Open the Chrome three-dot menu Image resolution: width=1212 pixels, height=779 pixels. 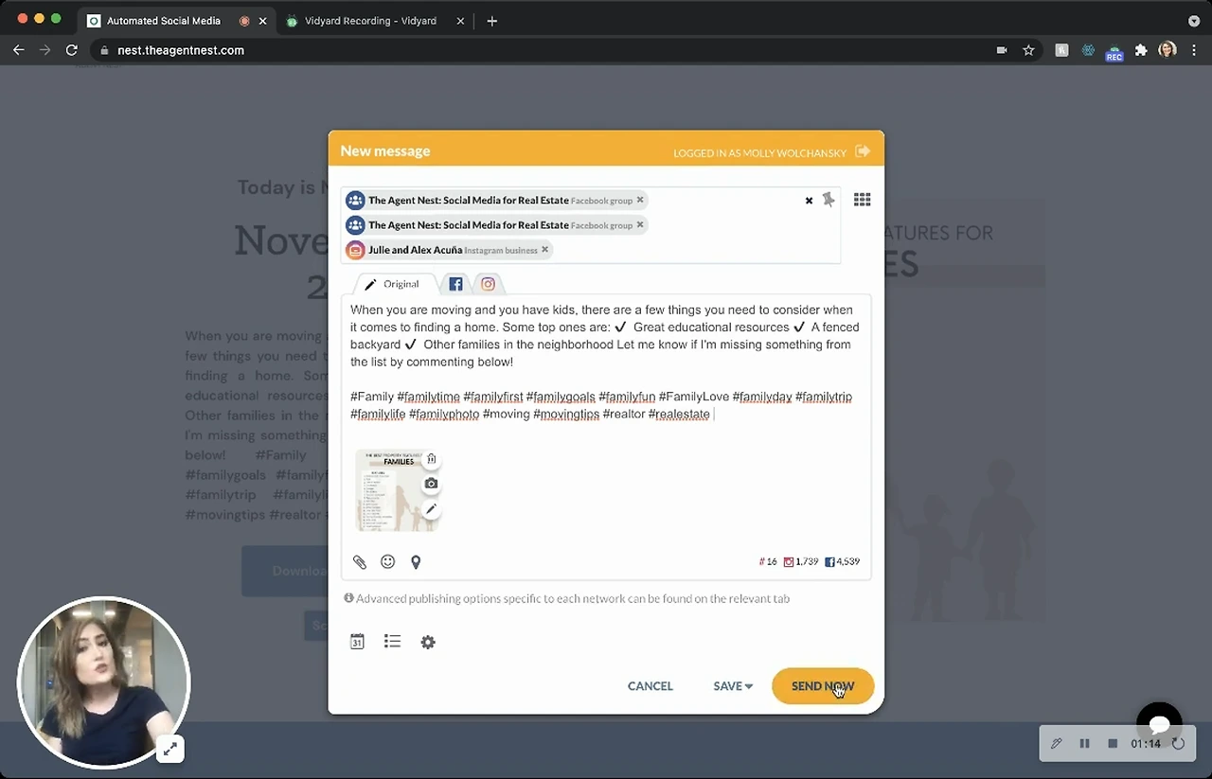pyautogui.click(x=1193, y=50)
